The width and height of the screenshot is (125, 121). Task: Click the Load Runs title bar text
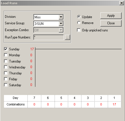coord(9,3)
